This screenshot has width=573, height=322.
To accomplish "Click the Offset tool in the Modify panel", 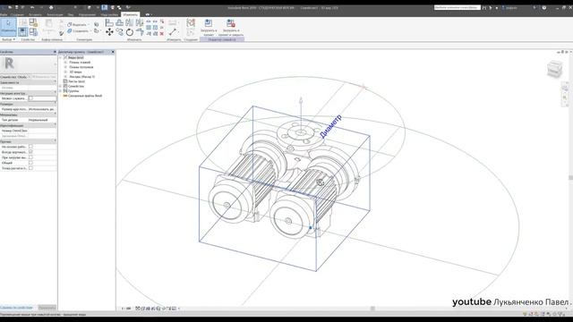I will click(119, 23).
